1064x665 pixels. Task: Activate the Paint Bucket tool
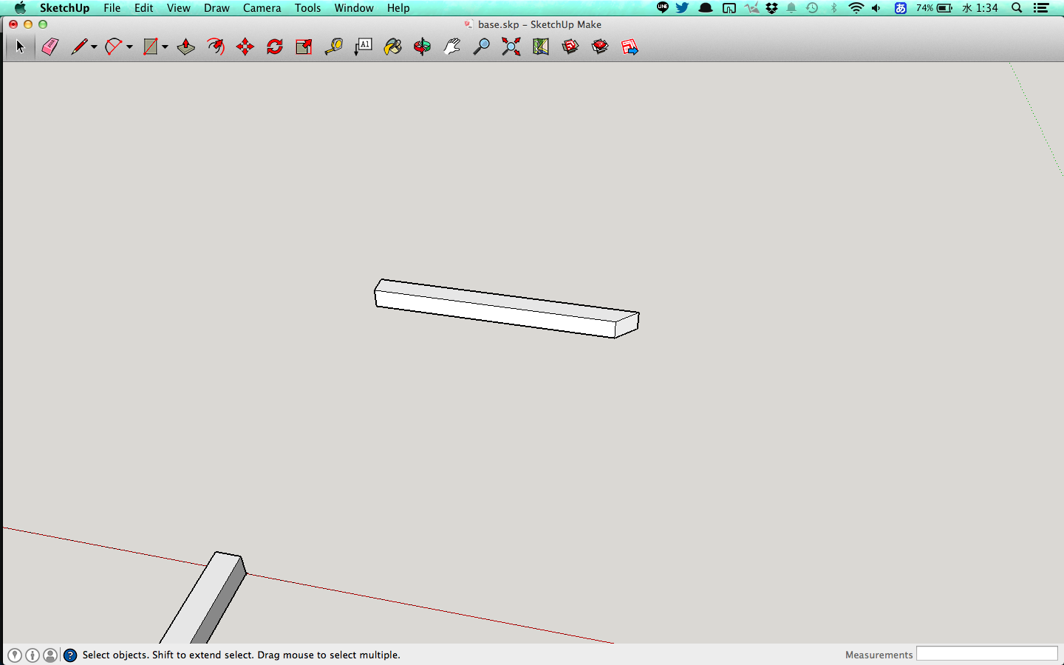[392, 47]
